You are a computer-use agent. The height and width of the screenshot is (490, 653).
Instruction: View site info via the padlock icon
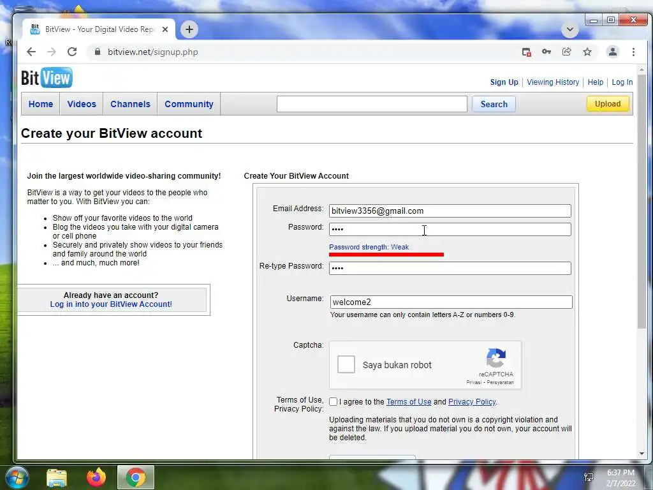pos(98,52)
